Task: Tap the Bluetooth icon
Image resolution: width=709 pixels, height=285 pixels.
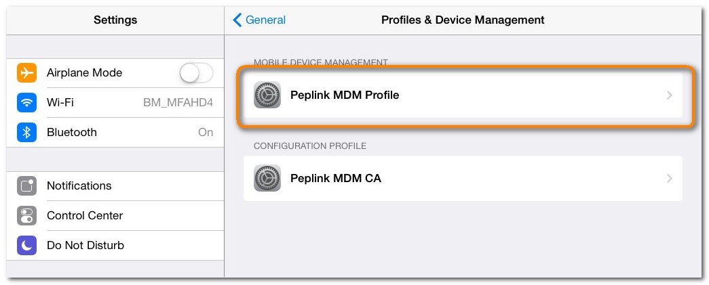Action: point(26,133)
